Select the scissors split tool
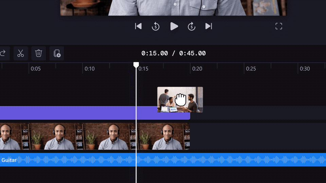Image resolution: width=326 pixels, height=183 pixels. tap(21, 53)
